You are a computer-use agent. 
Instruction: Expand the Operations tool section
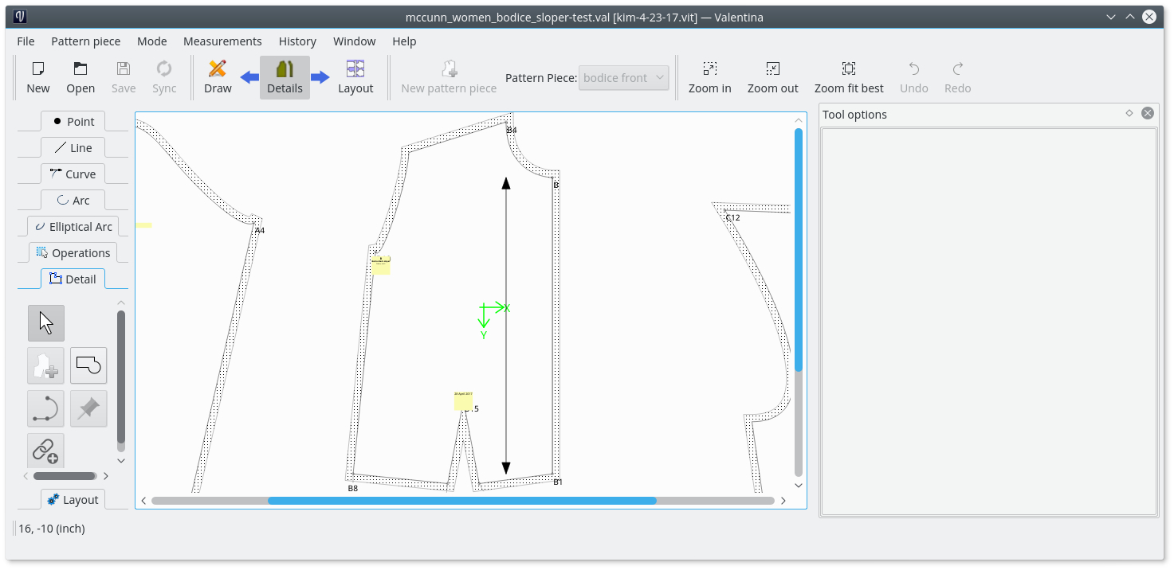coord(73,253)
